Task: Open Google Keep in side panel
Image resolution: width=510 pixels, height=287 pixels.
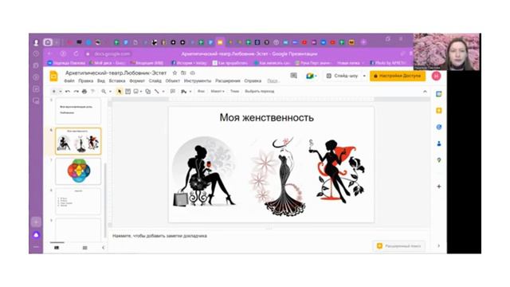Action: coord(439,111)
